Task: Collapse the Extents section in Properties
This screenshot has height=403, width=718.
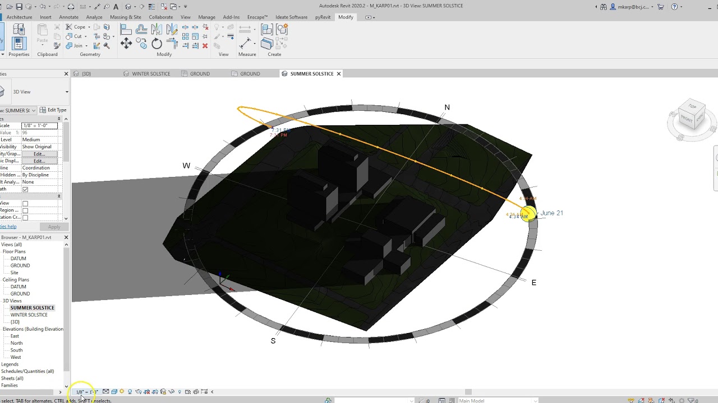Action: [x=59, y=196]
